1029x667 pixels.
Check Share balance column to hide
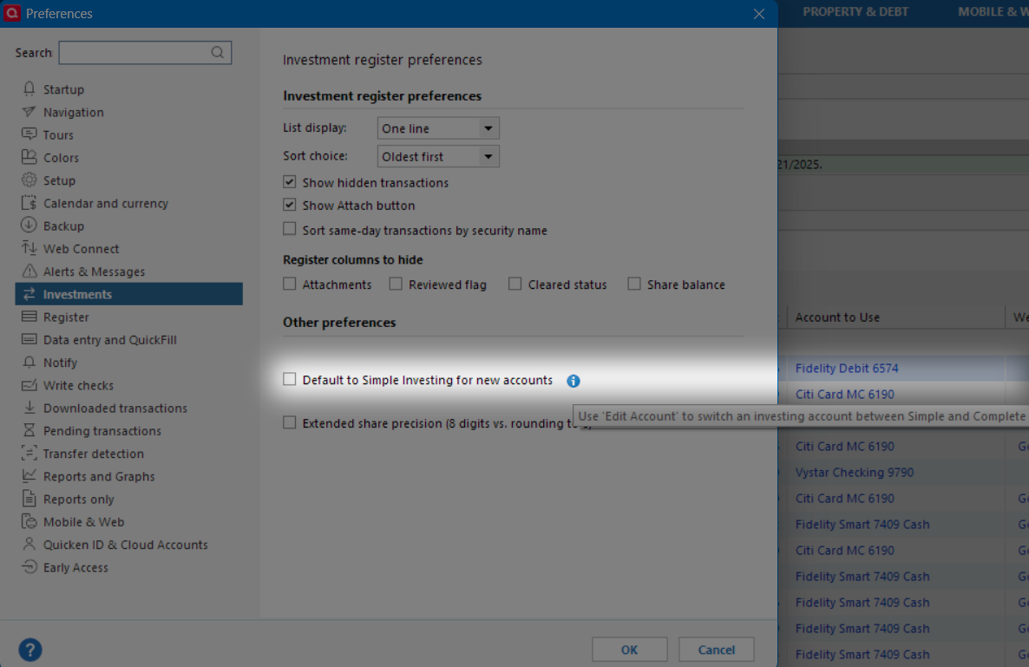coord(634,284)
